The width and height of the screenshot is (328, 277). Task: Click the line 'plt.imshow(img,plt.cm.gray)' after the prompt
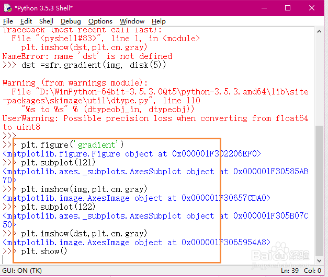tap(84, 189)
